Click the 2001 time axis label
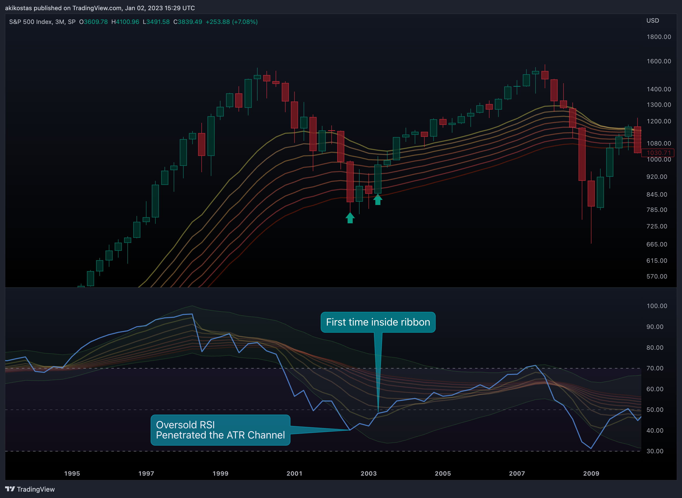The image size is (682, 498). point(294,473)
